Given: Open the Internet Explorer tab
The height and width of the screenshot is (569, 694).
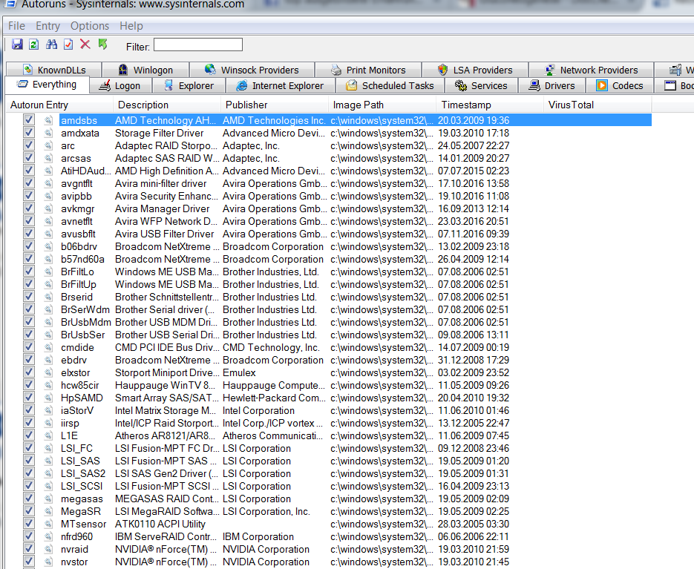Looking at the screenshot, I should 280,85.
